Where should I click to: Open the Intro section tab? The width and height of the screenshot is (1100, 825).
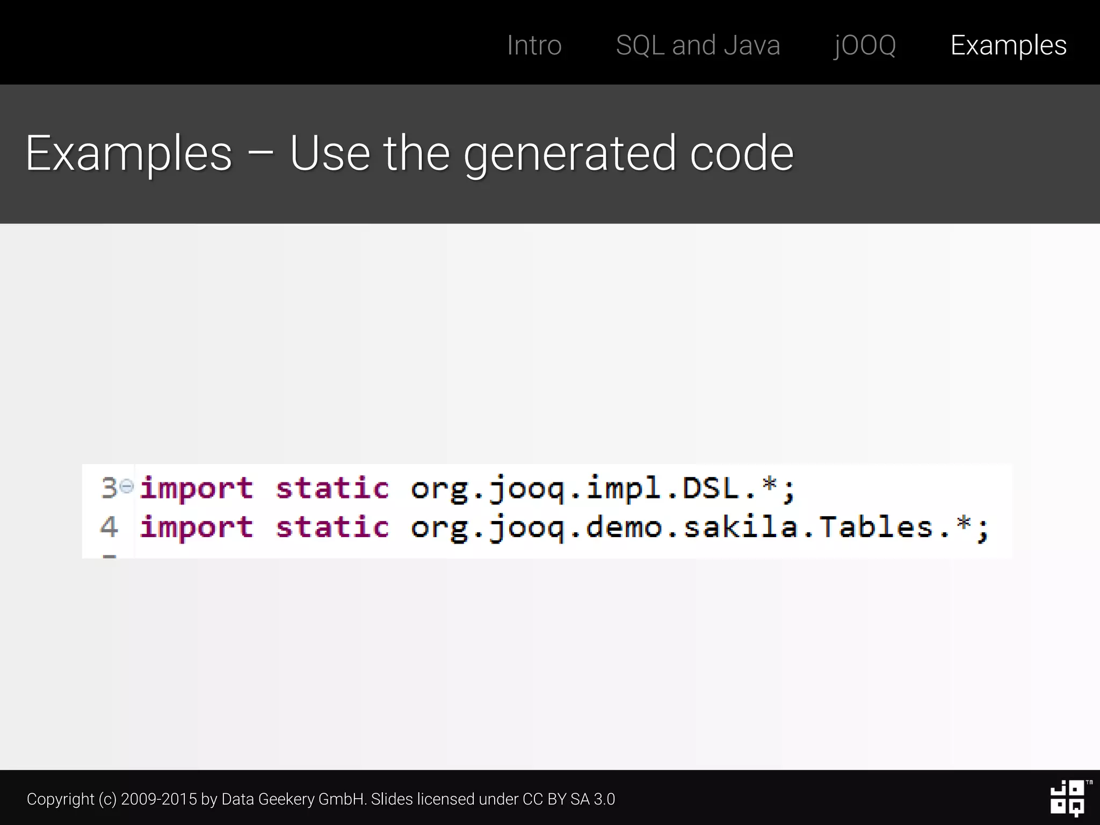tap(534, 45)
